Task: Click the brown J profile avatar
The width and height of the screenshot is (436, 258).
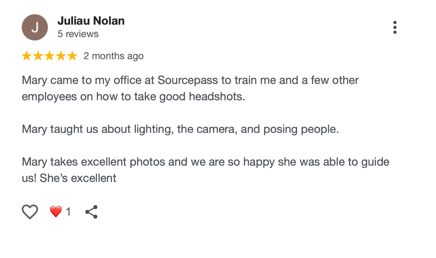Action: coord(35,27)
